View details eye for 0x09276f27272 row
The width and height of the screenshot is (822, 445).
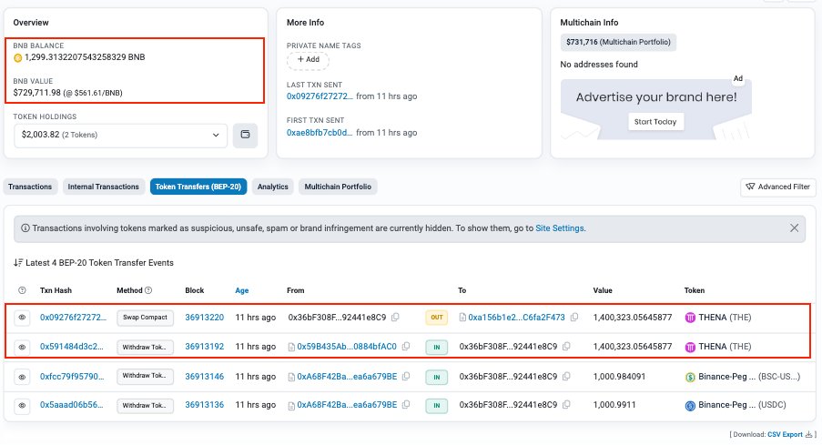tap(22, 318)
